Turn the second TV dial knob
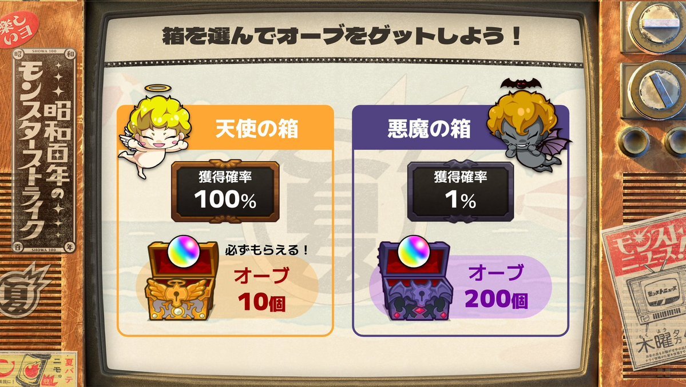This screenshot has height=387, width=686. point(655,90)
